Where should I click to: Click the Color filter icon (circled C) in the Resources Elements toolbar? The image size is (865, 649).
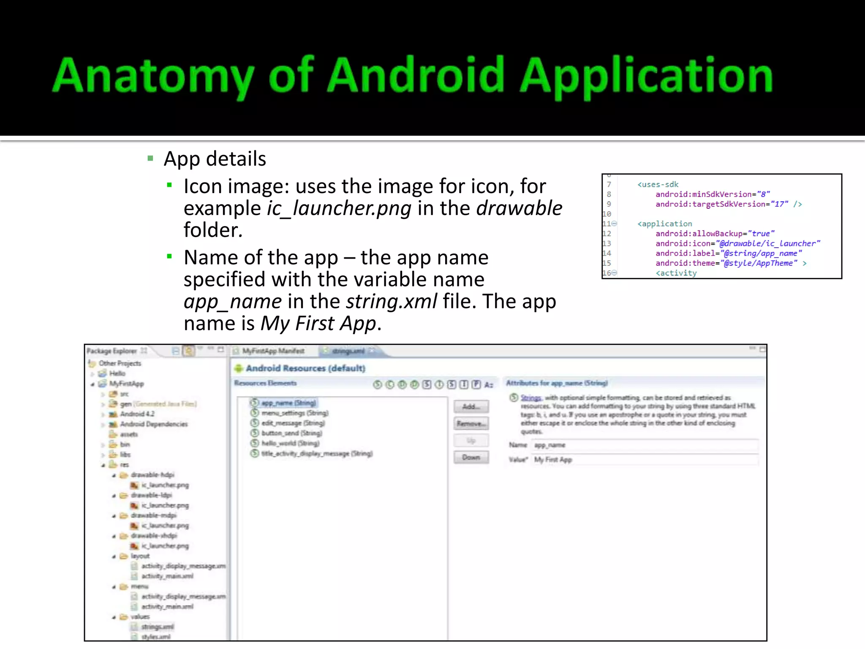pos(390,384)
